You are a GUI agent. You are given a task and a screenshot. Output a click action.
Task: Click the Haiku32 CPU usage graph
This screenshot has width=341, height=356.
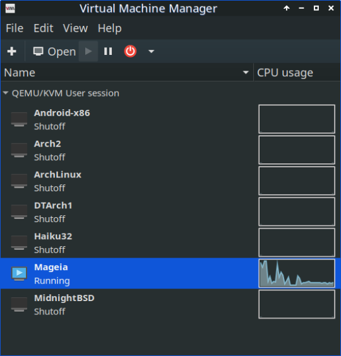coord(297,242)
